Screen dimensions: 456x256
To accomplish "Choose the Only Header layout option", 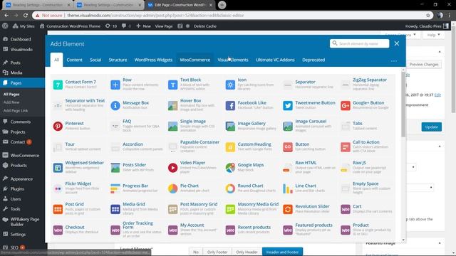I will pos(247,252).
